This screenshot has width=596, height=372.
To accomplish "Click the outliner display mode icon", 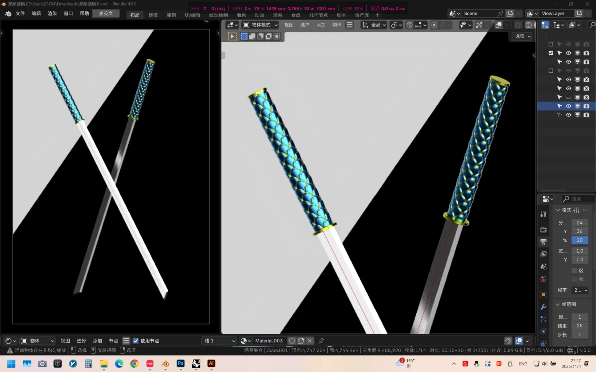I will click(x=559, y=25).
